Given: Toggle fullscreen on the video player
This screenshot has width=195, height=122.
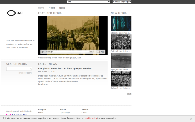Looking at the screenshot, I should pos(98,52).
